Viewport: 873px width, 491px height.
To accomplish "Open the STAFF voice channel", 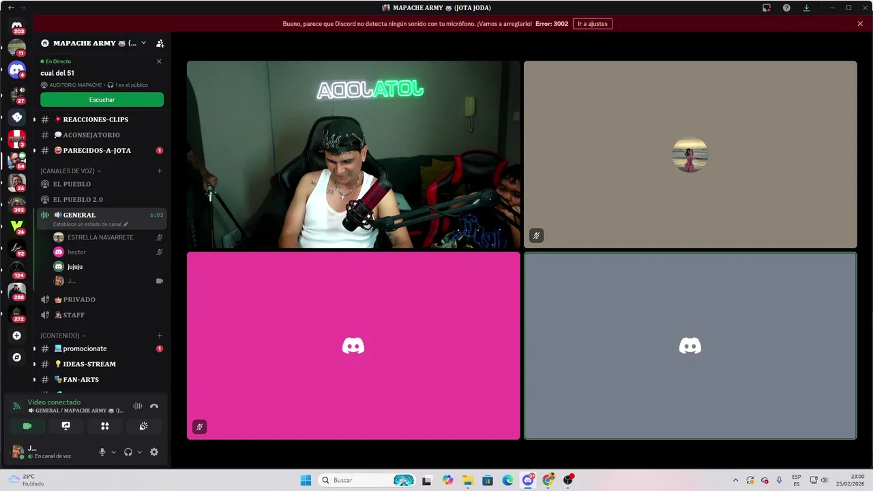I will click(102, 315).
